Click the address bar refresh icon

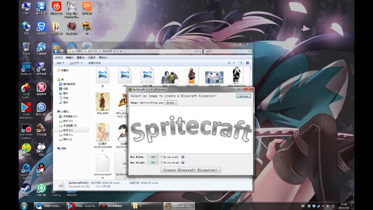[x=200, y=51]
